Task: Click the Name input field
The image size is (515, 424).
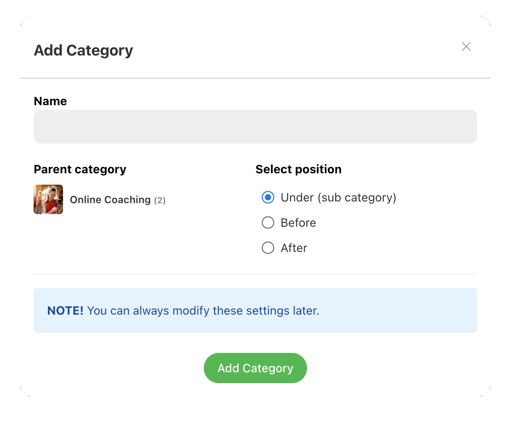Action: 255,127
